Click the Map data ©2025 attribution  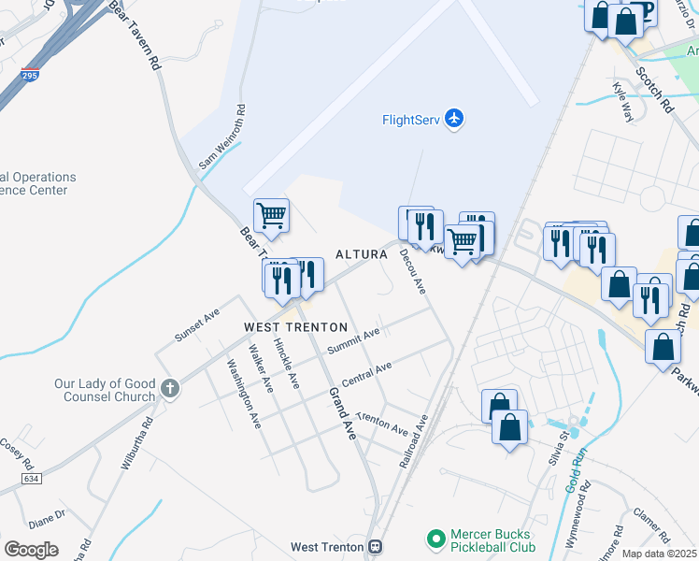click(x=659, y=554)
